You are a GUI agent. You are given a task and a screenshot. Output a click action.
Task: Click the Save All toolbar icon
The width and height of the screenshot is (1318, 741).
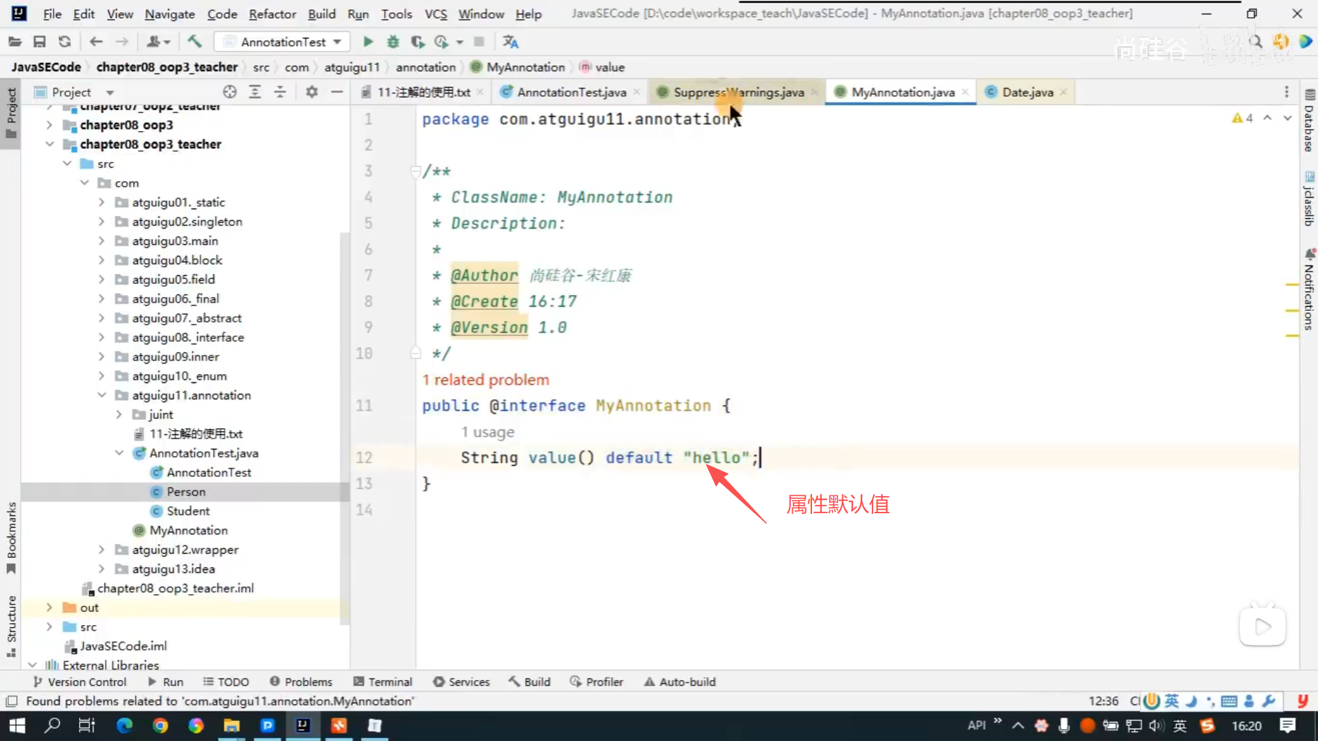(x=40, y=42)
